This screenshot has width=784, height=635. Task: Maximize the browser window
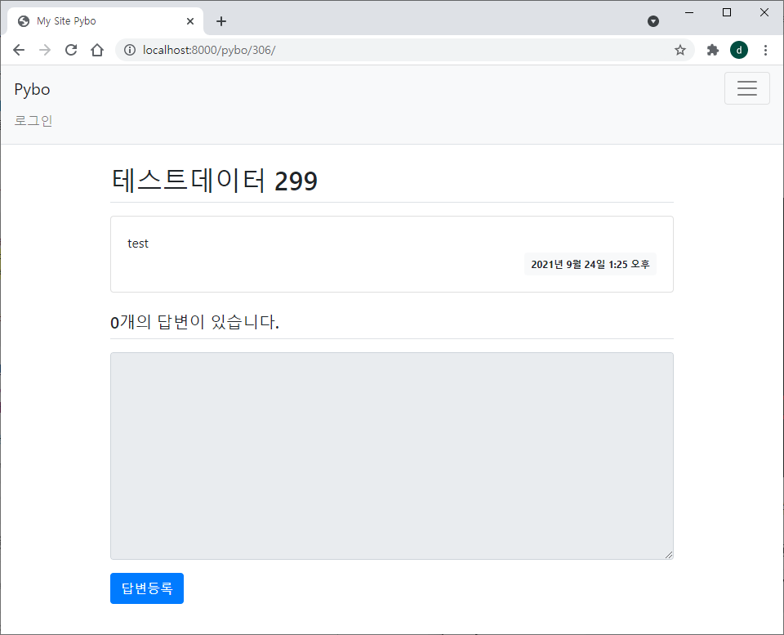coord(727,12)
